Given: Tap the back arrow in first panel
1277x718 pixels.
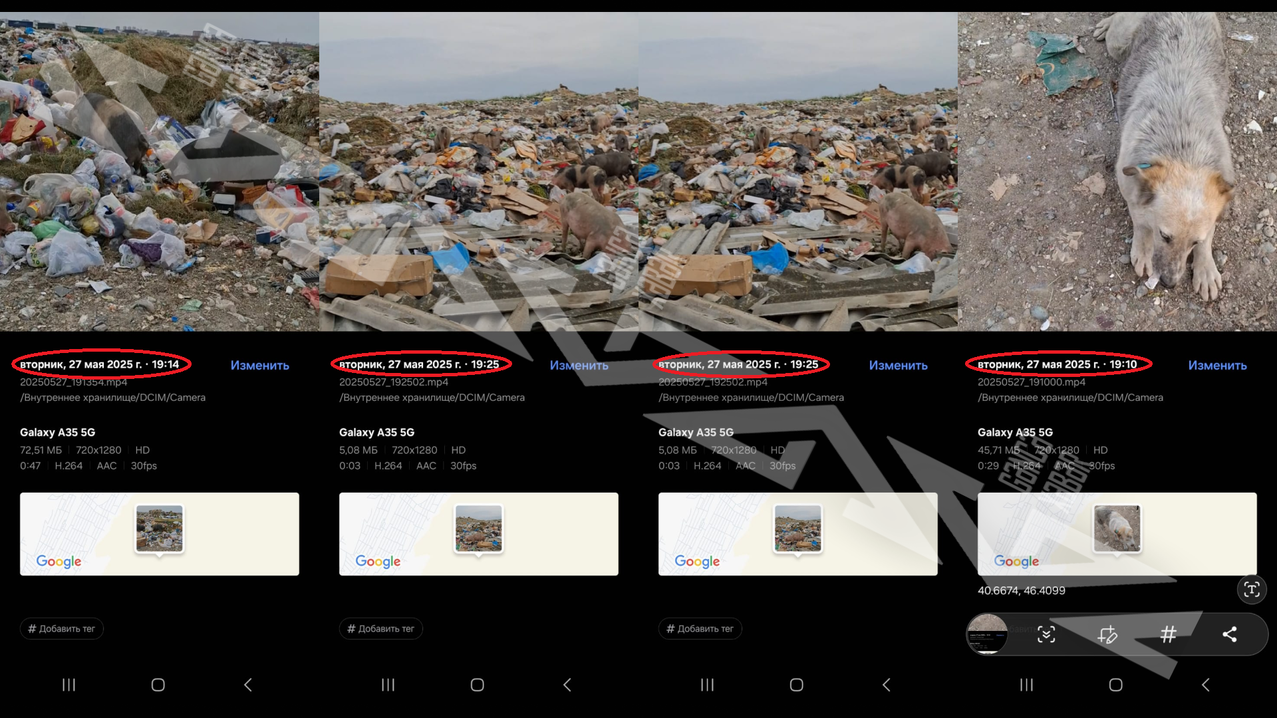Looking at the screenshot, I should [248, 685].
